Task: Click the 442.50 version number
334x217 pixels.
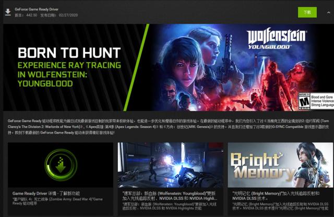Action: click(x=31, y=15)
